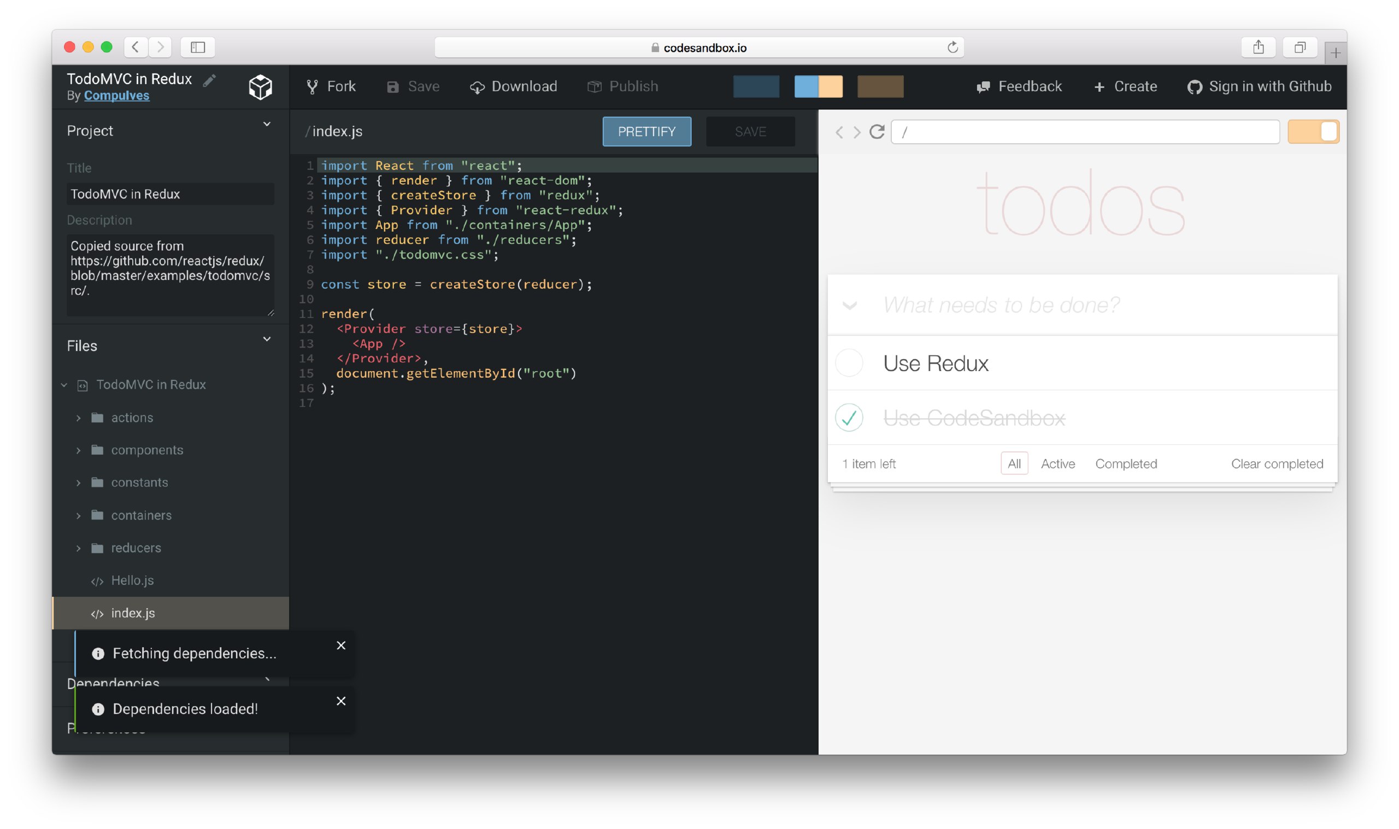Expand the reducers folder
Screen dimensions: 1399x829
click(78, 548)
